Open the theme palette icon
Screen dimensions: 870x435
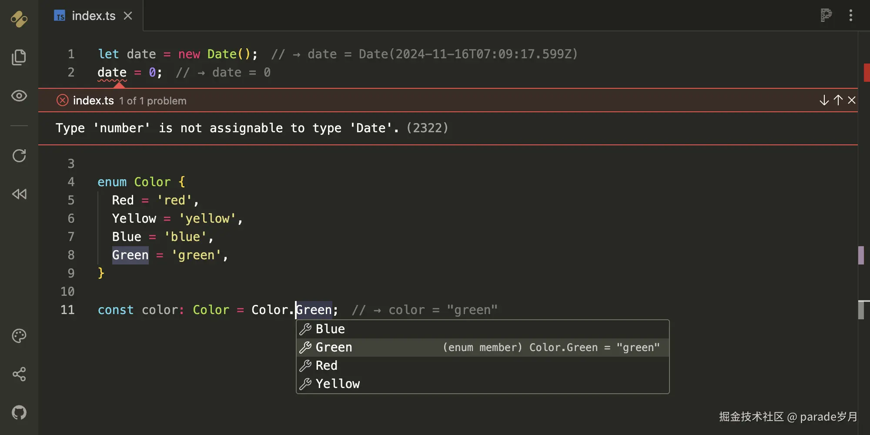(x=19, y=335)
